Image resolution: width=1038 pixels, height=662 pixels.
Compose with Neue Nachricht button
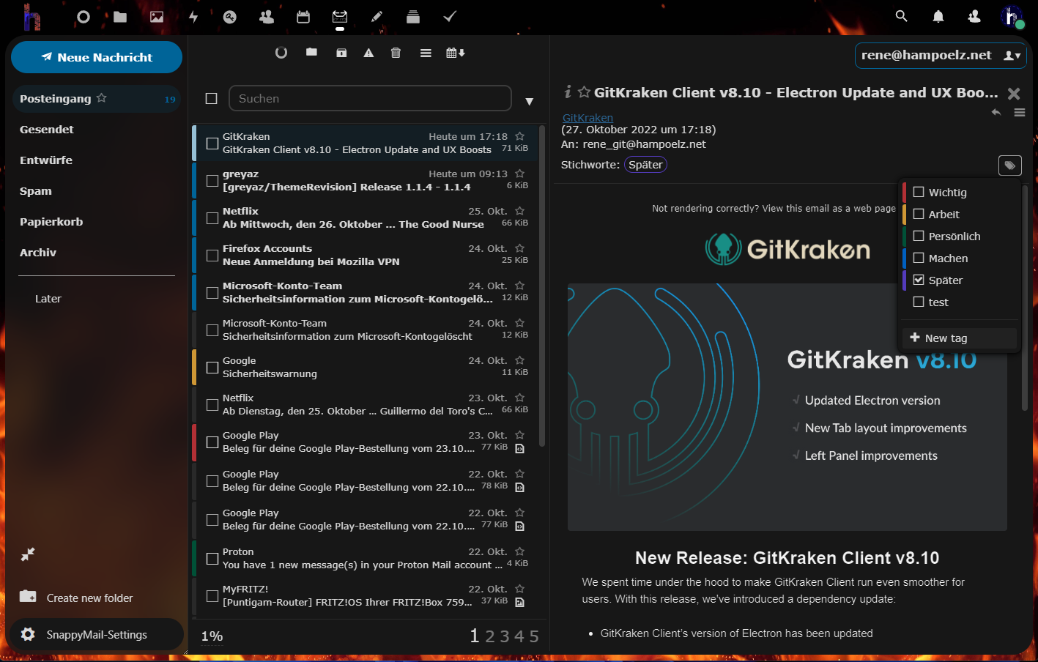(97, 57)
